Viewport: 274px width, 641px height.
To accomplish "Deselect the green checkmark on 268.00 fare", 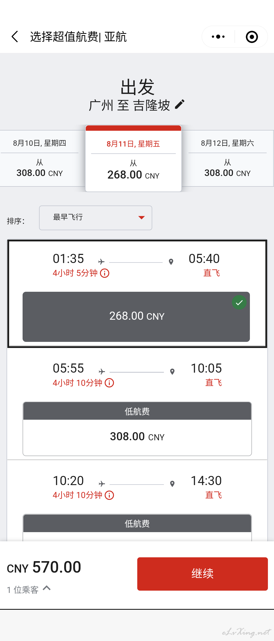I will point(239,302).
